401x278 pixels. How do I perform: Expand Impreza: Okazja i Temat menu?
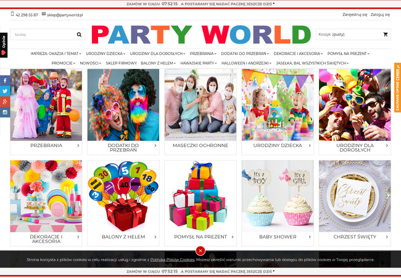(x=56, y=54)
